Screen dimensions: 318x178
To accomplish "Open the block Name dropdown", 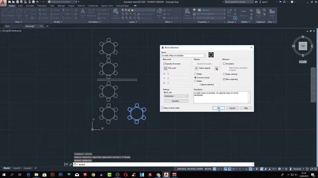I will (x=204, y=55).
